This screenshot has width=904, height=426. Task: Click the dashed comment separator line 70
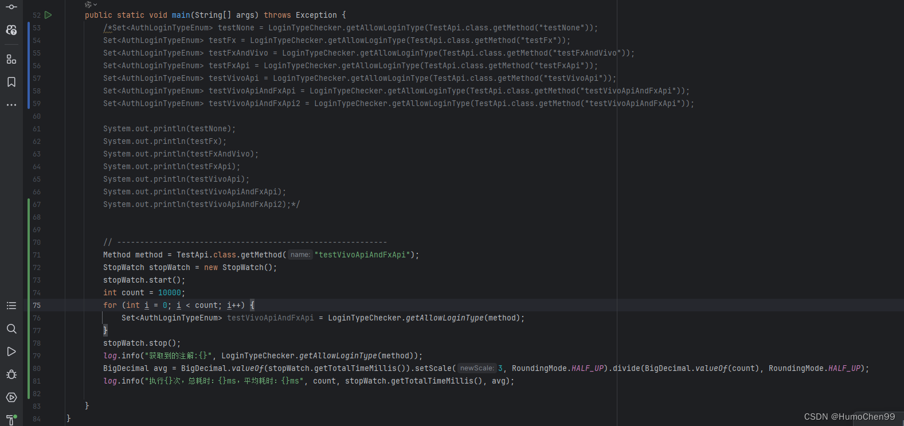pyautogui.click(x=245, y=242)
